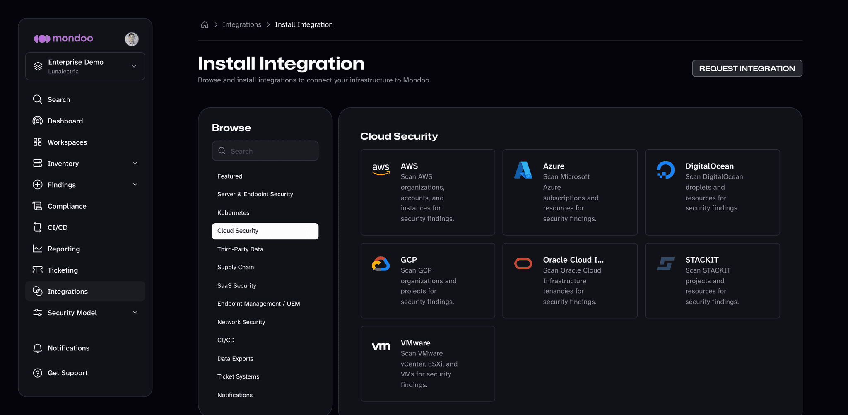The height and width of the screenshot is (415, 848).
Task: Click the Findings plus-circle icon
Action: point(37,185)
